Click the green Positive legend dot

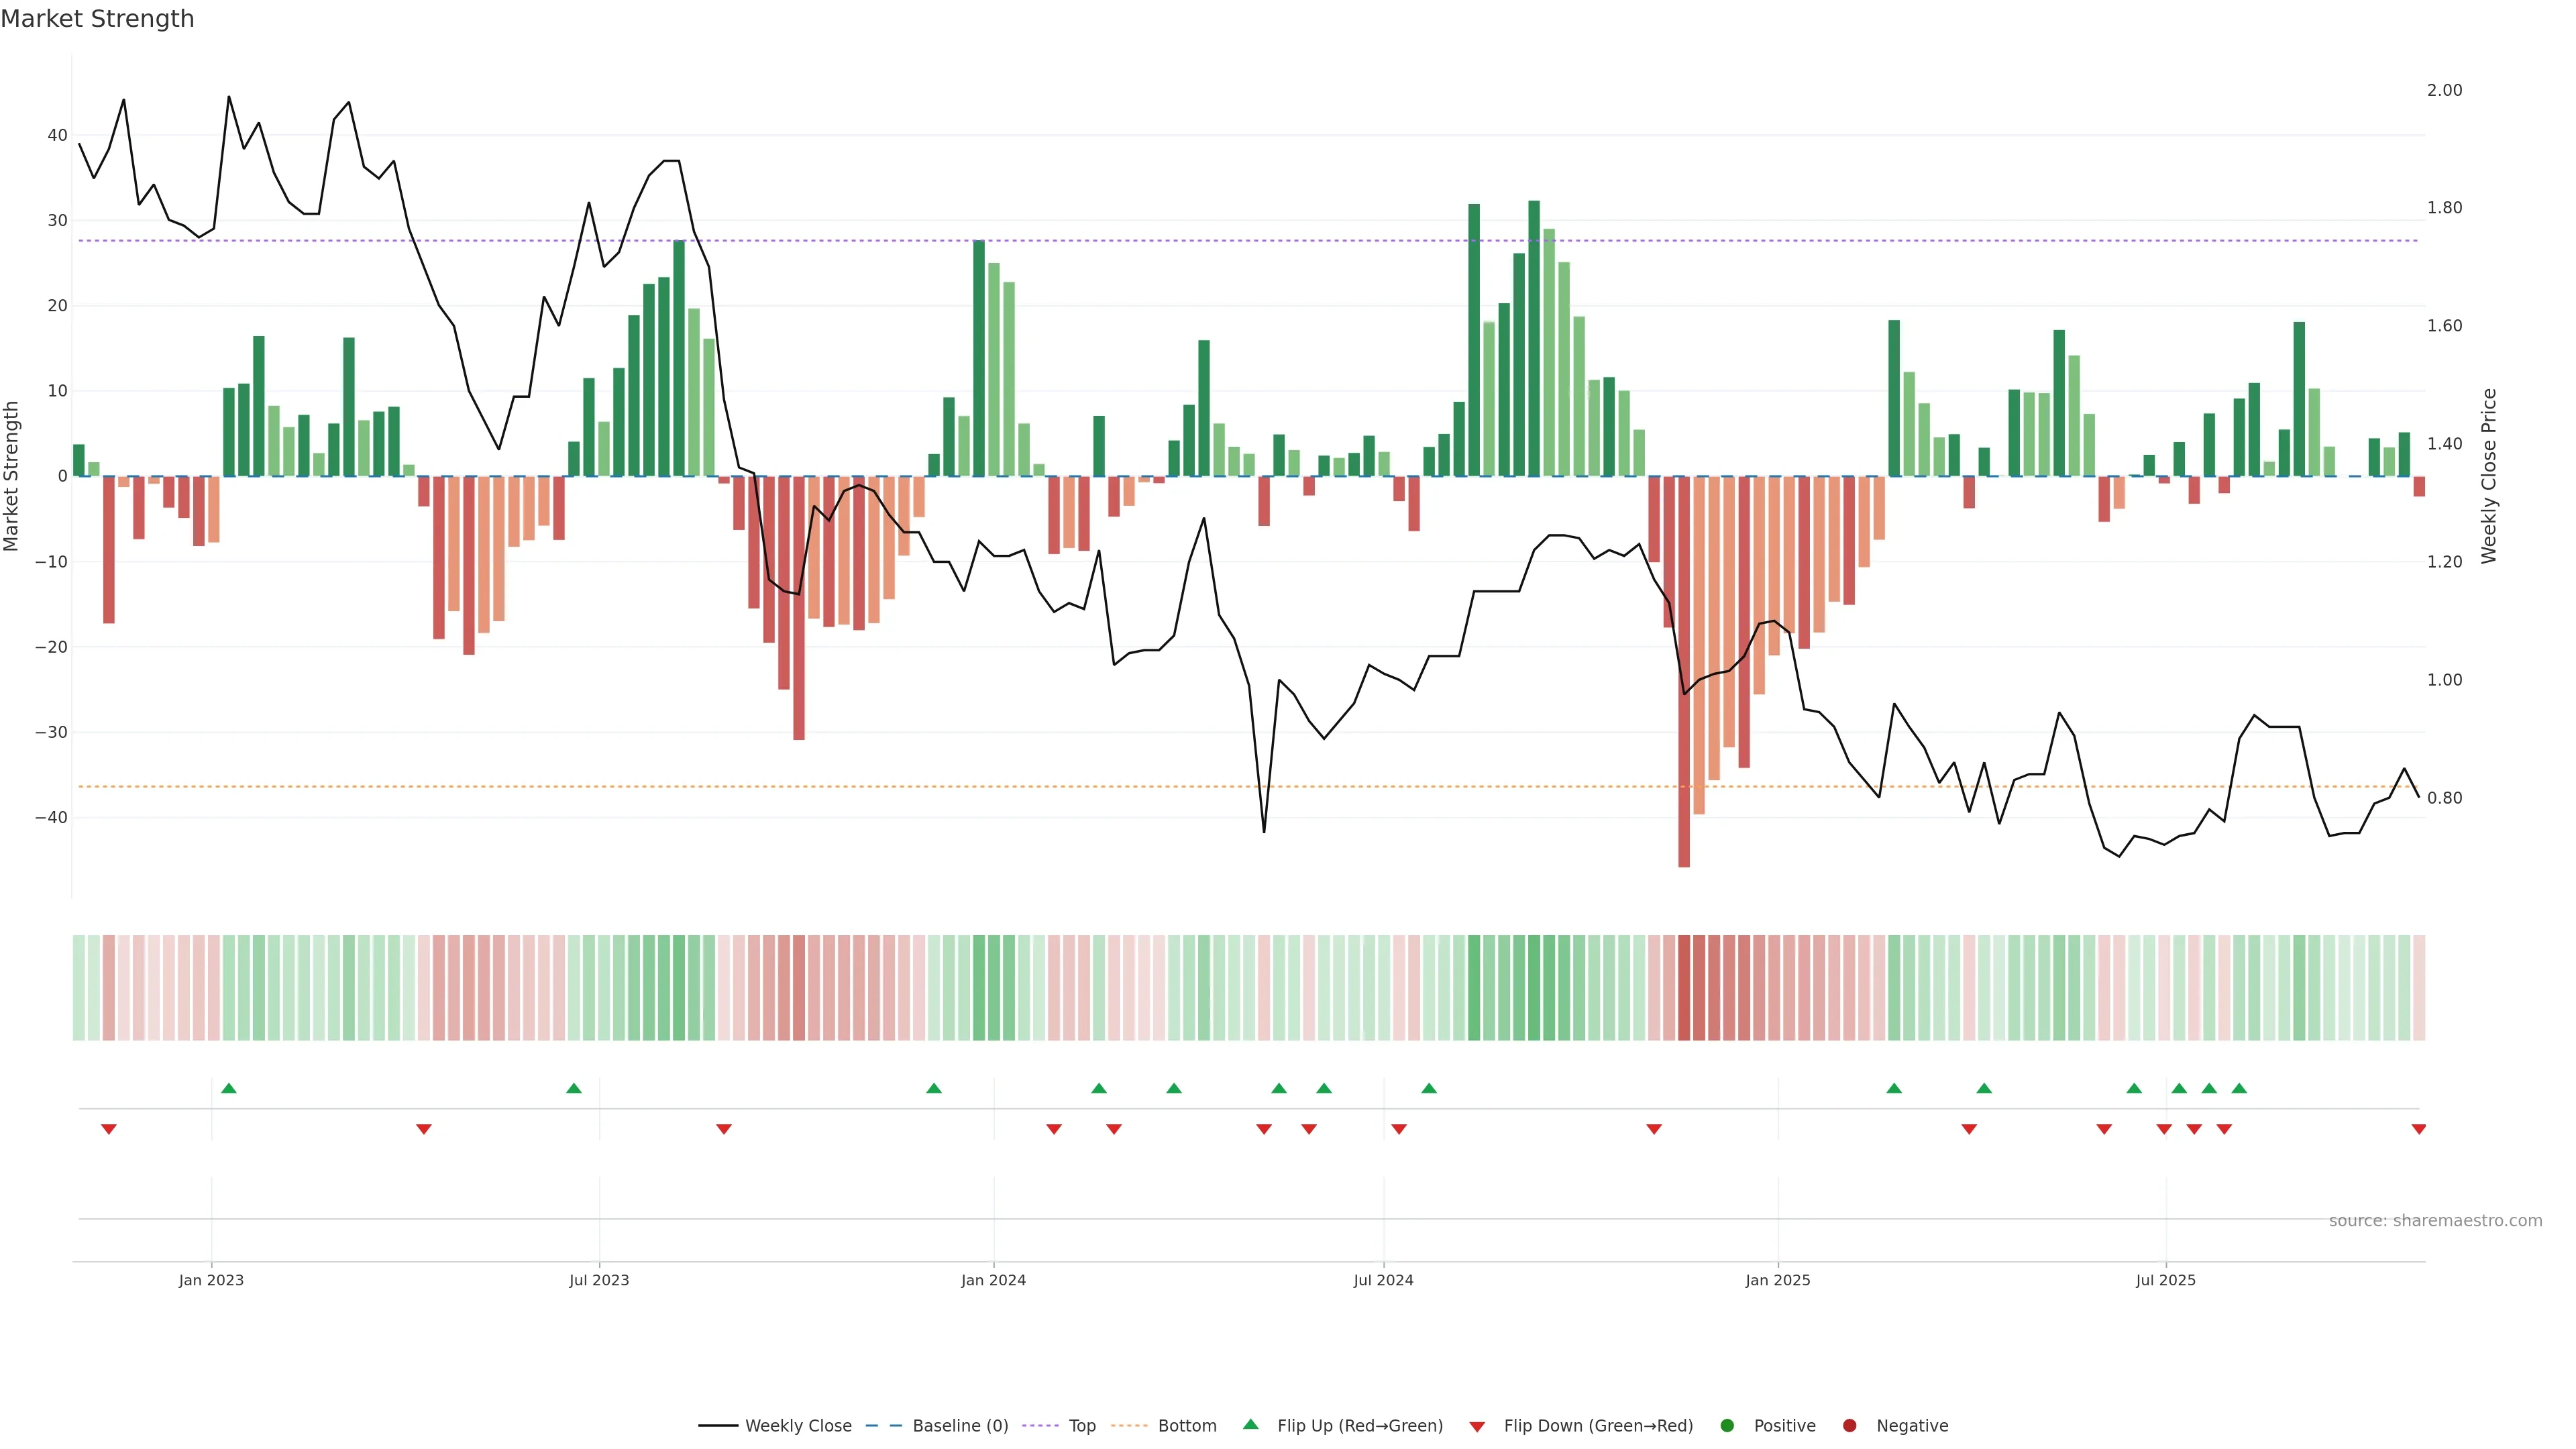coord(1727,1425)
